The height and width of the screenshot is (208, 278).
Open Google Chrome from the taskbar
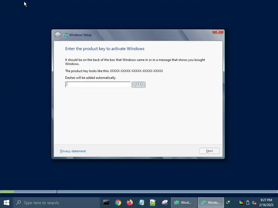[118, 203]
